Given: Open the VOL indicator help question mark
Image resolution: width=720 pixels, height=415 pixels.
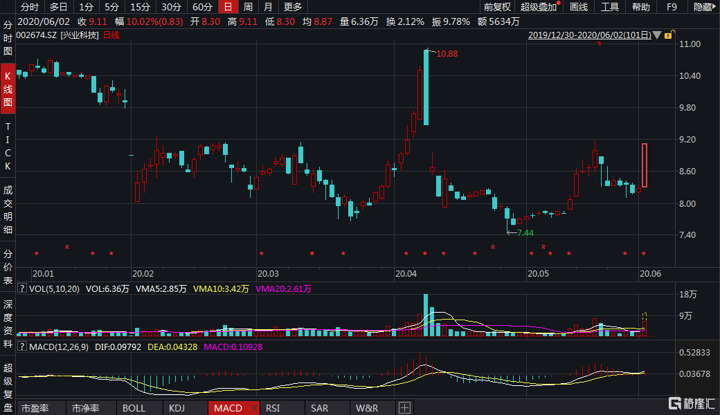Looking at the screenshot, I should pyautogui.click(x=21, y=288).
